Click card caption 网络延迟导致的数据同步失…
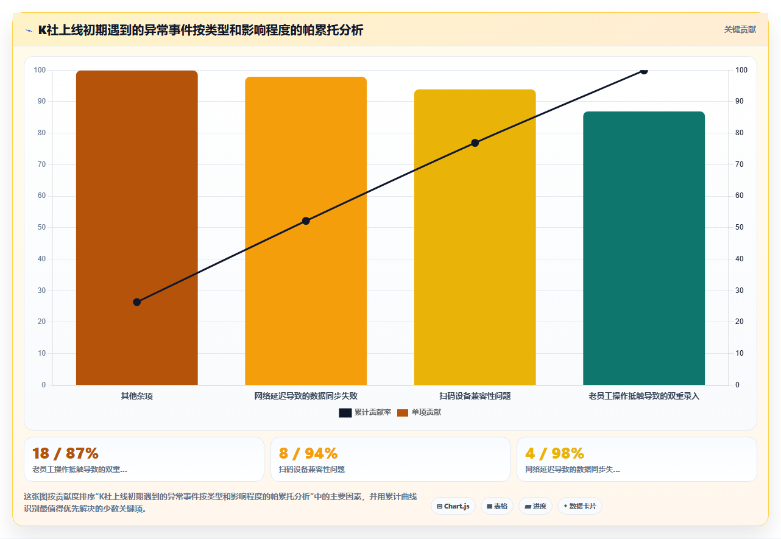 [x=573, y=470]
